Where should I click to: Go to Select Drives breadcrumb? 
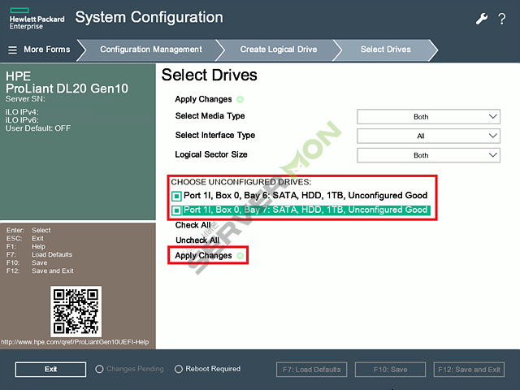[x=386, y=50]
